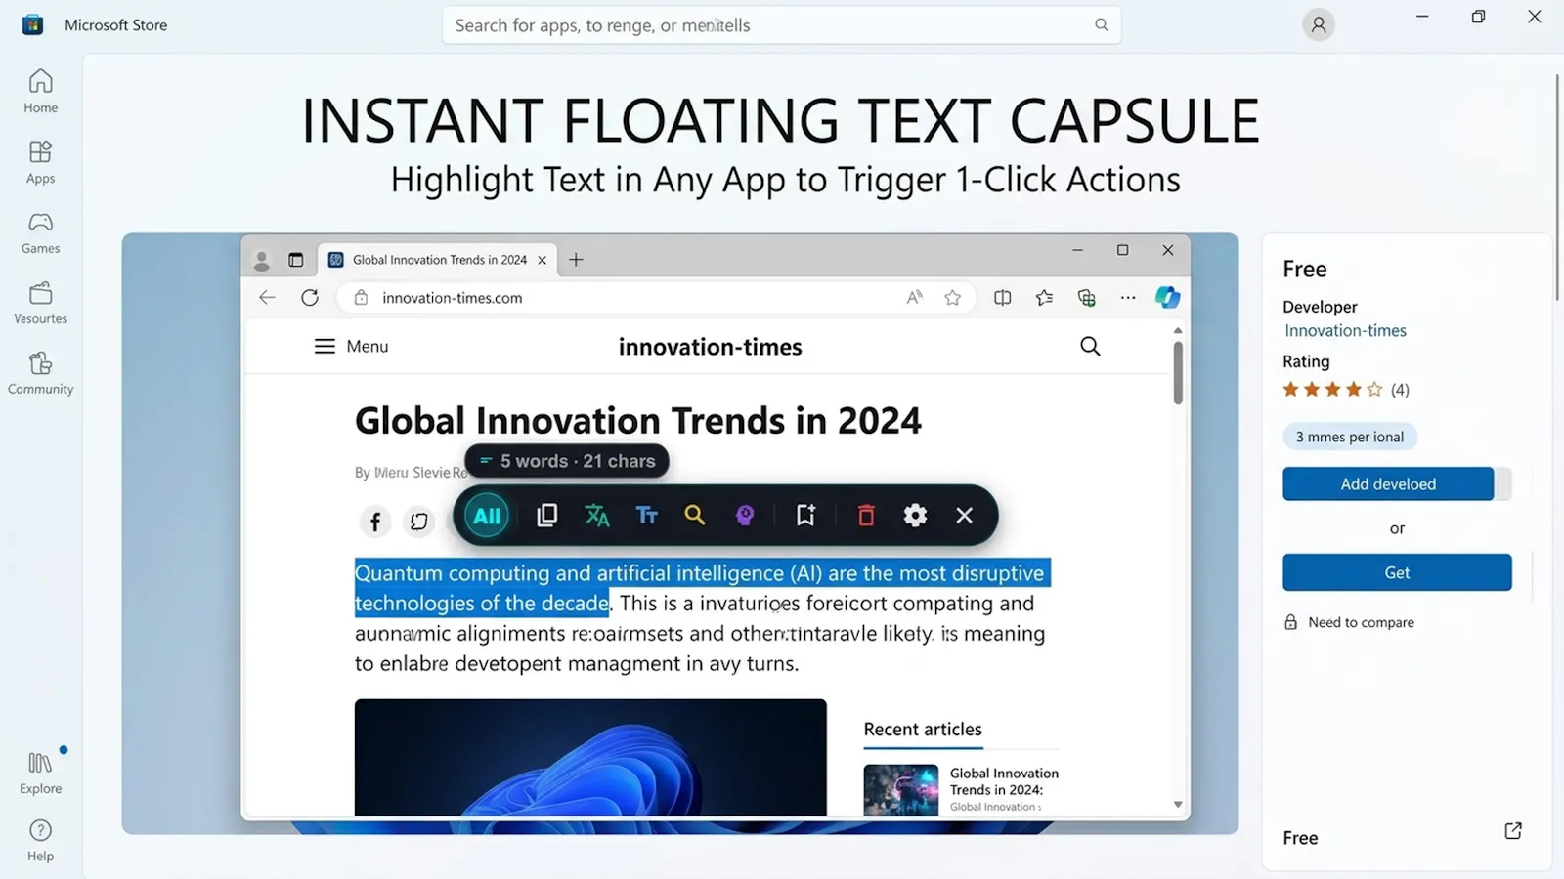1564x879 pixels.
Task: Dismiss the floating capsule with its X
Action: 965,515
